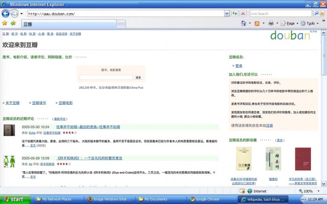Image resolution: width=327 pixels, height=204 pixels.
Task: Open Favorites Center star icon
Action: pos(5,23)
